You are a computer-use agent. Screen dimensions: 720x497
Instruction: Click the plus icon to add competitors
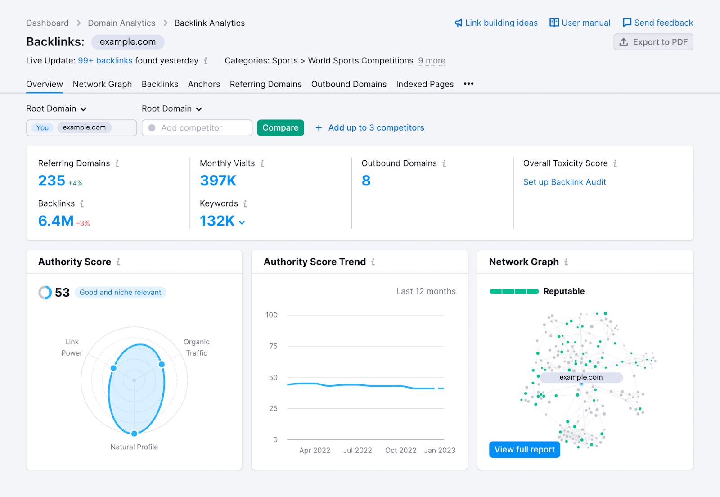319,128
